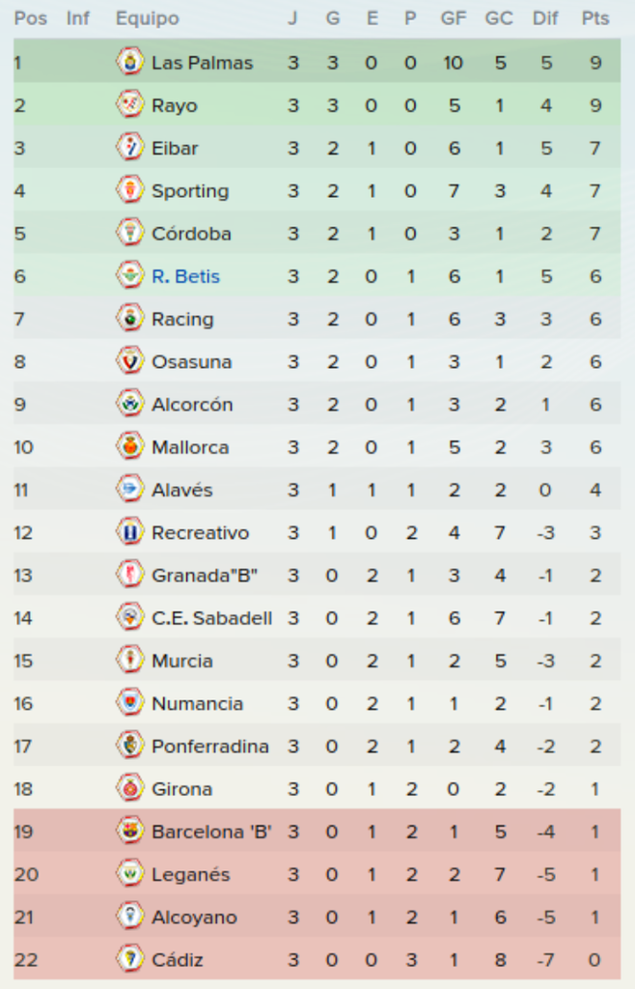Screen dimensions: 635x989
Task: Click the Girona team crest
Action: (130, 788)
